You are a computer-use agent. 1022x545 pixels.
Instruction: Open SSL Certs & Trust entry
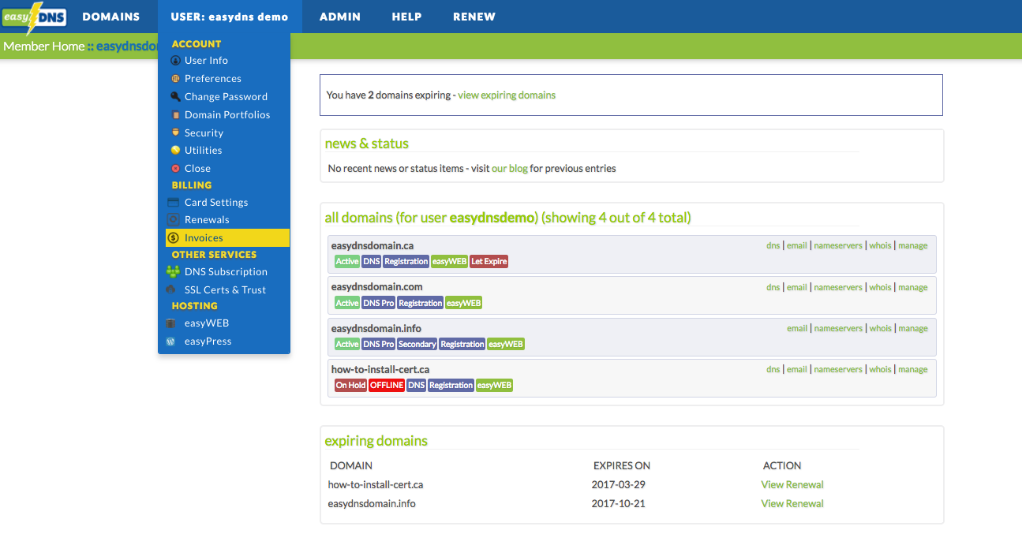[226, 290]
